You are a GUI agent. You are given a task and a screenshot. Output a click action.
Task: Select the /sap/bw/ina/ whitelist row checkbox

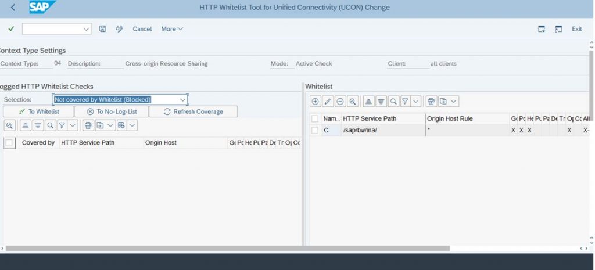coord(314,131)
